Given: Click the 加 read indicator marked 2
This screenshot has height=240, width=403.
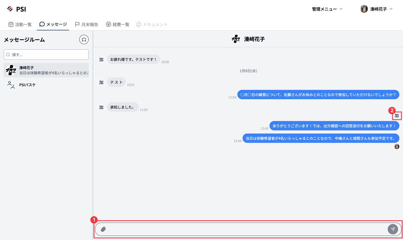Looking at the screenshot, I should click(x=397, y=116).
